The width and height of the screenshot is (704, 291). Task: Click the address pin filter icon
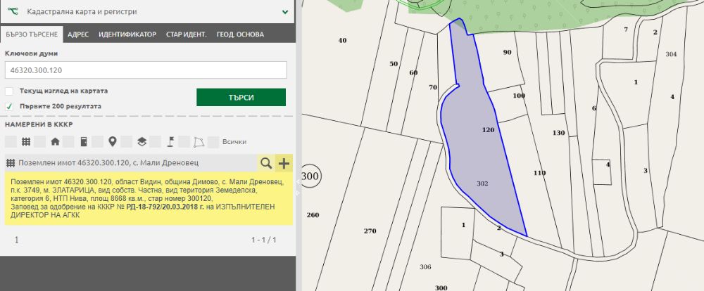coord(112,142)
